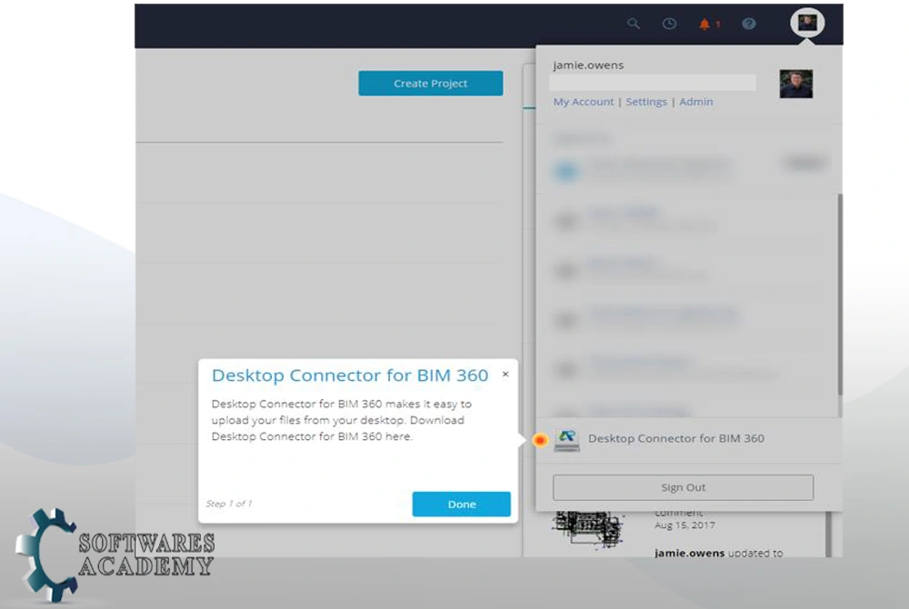Open the Settings link
Screen dimensions: 909x609
tap(646, 102)
